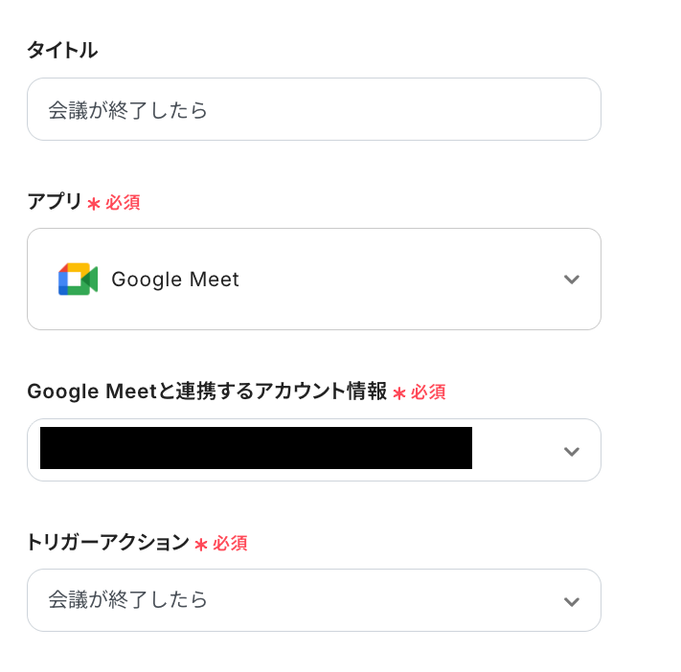Click the "会議が終了したら" text in title field
Viewport: 681px width, 672px height.
pos(128,110)
